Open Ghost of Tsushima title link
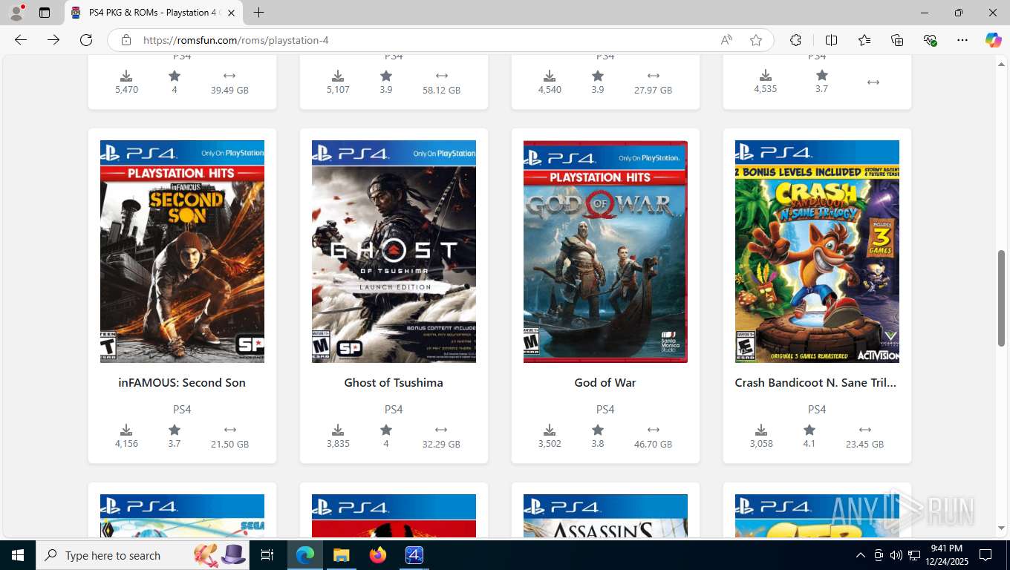The image size is (1010, 570). [x=394, y=383]
